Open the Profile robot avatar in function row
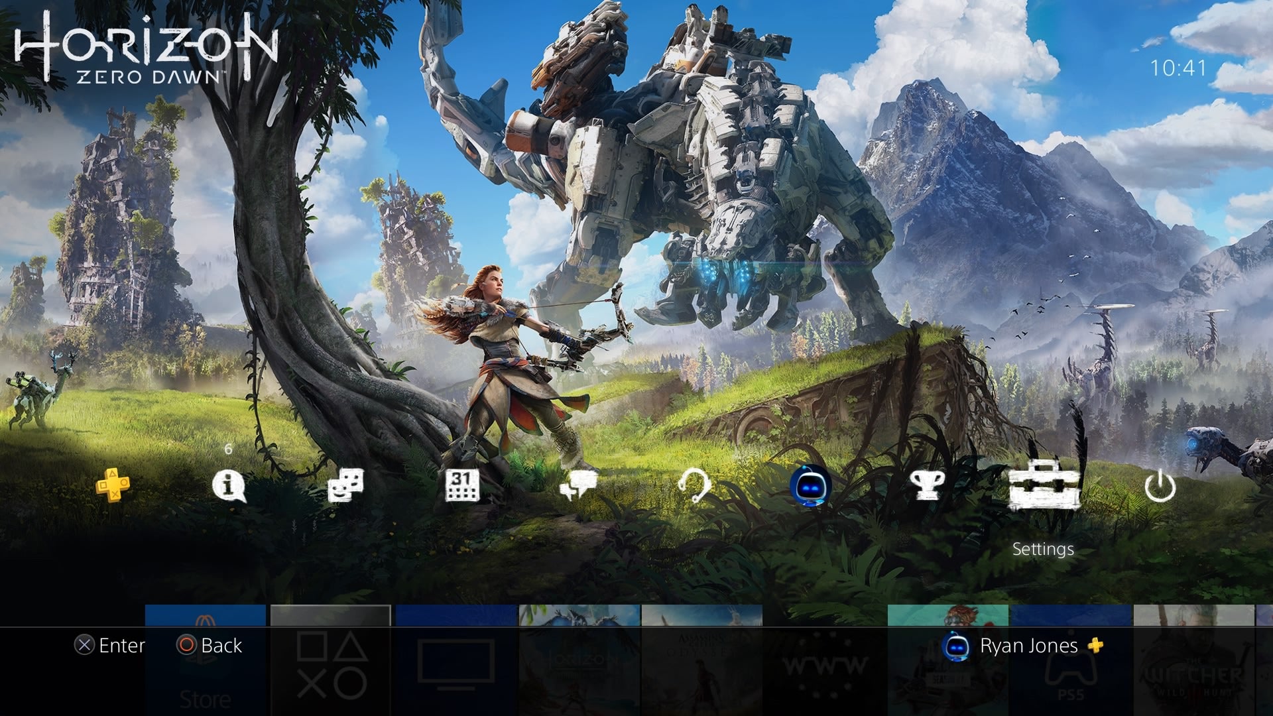Image resolution: width=1273 pixels, height=716 pixels. pyautogui.click(x=810, y=486)
